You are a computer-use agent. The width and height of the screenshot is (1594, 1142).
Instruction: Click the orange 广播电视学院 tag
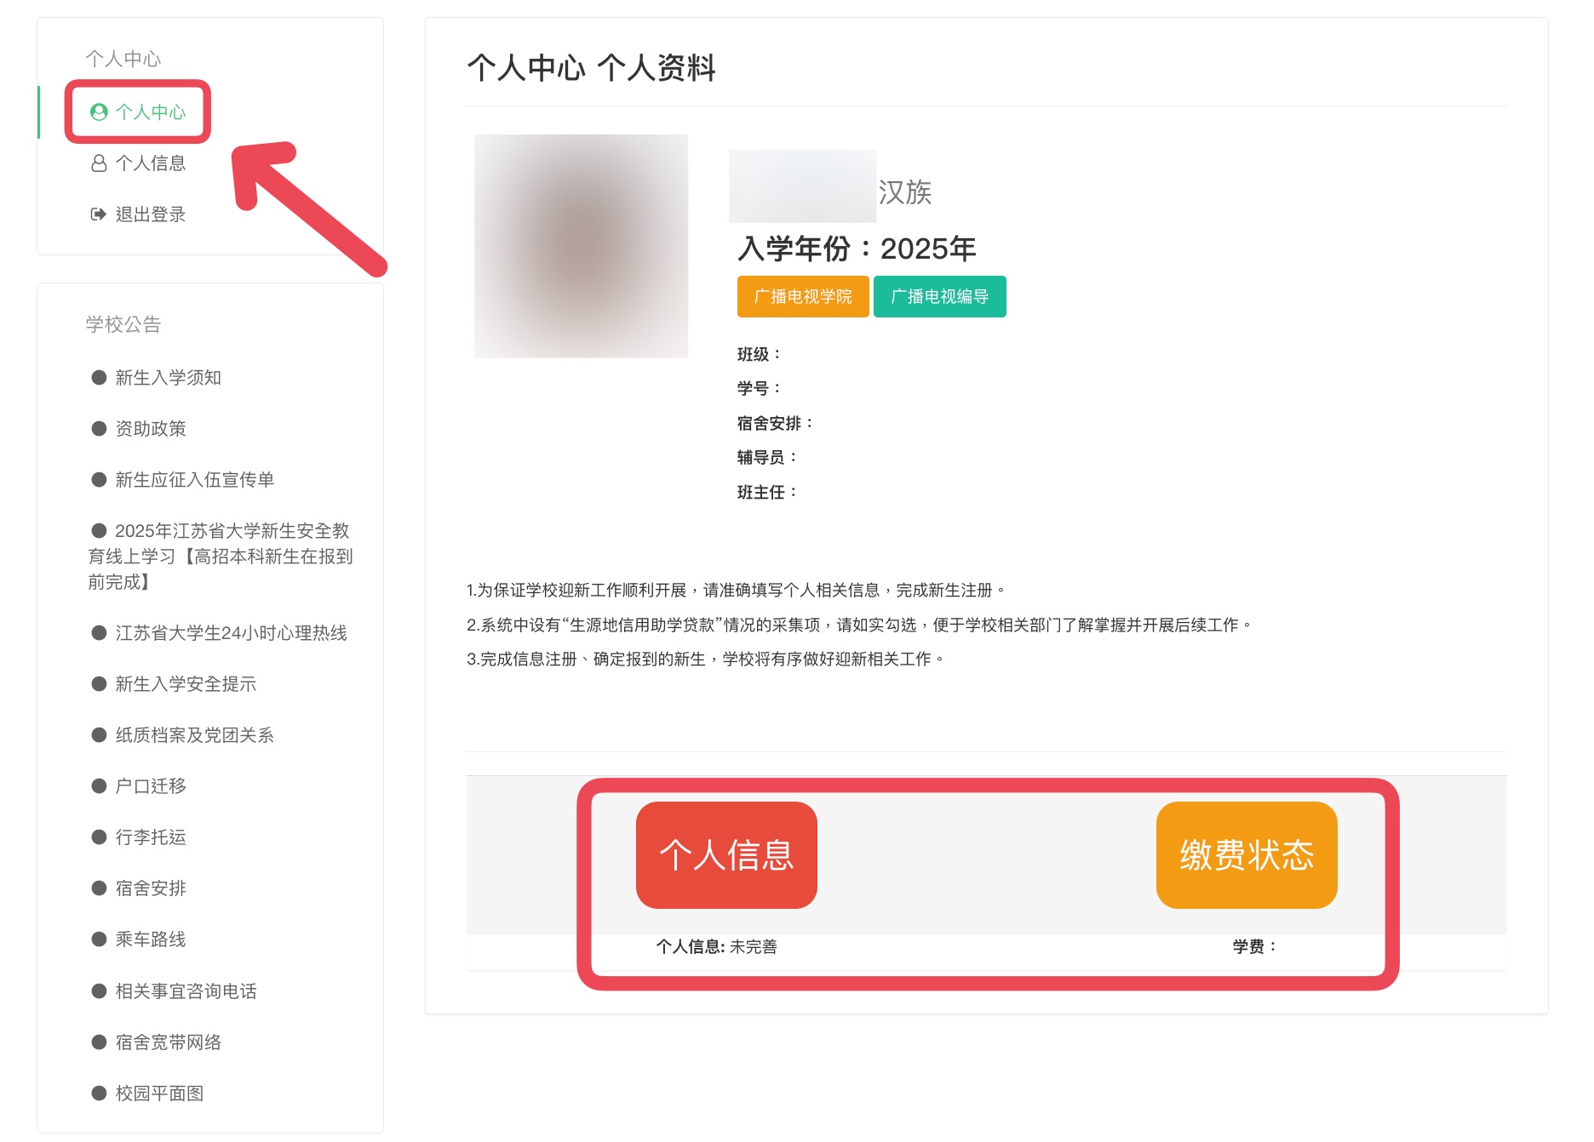802,297
